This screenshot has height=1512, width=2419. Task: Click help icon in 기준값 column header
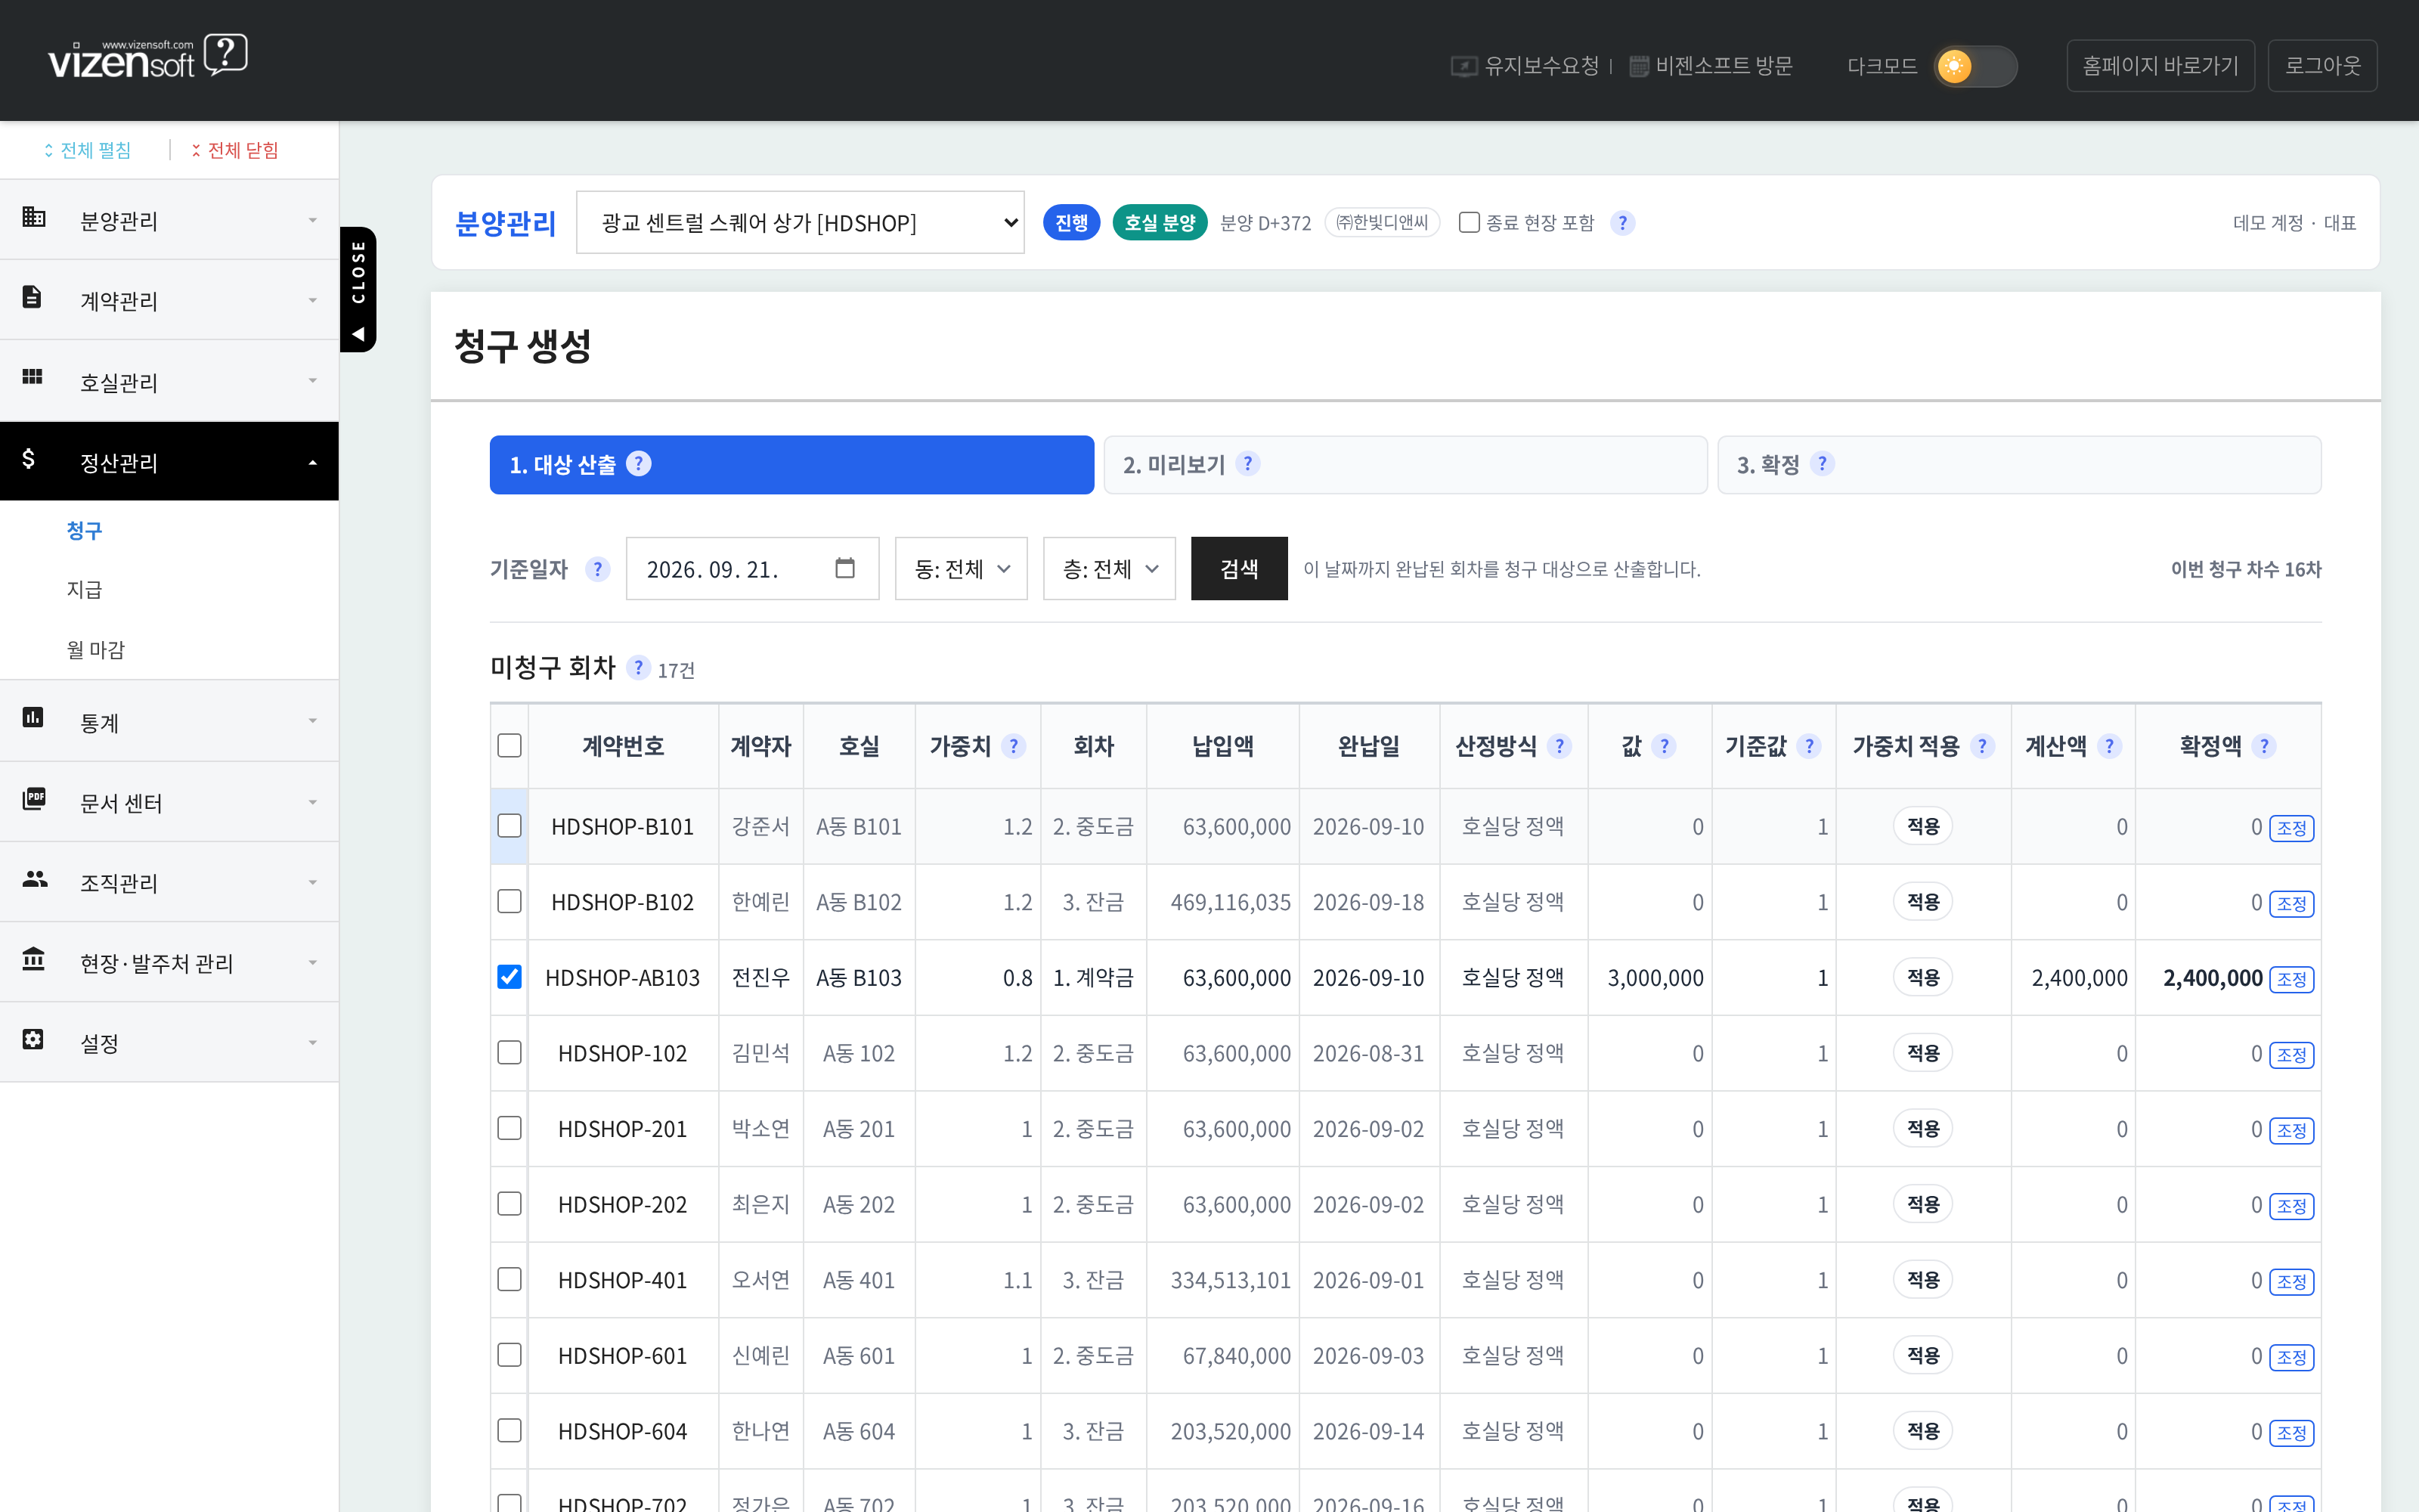(x=1808, y=746)
